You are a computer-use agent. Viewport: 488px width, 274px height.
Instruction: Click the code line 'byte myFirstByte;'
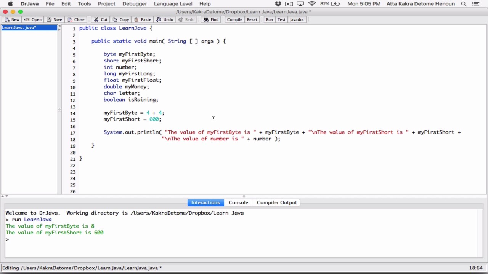(x=129, y=54)
